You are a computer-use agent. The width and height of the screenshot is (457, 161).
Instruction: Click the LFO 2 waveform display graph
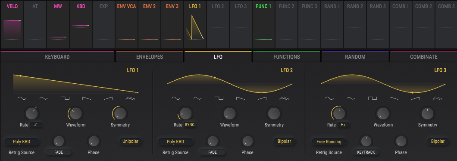click(x=230, y=84)
